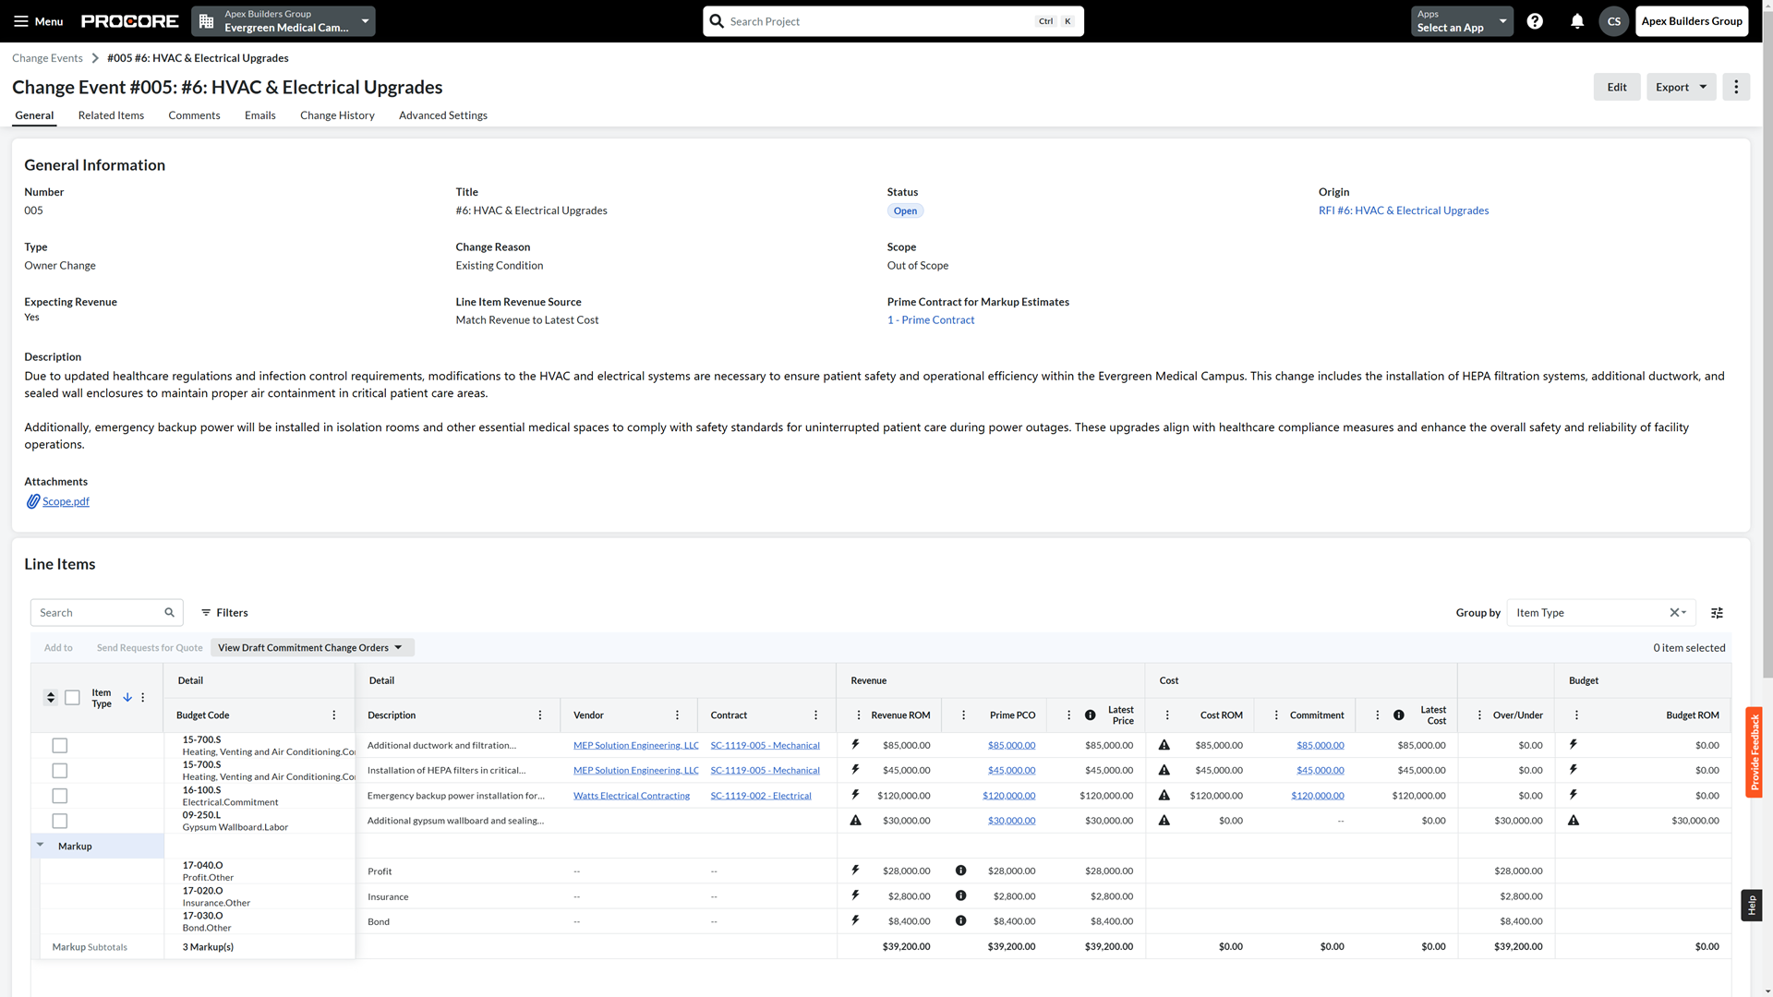
Task: Click the Edit button
Action: coord(1617,87)
